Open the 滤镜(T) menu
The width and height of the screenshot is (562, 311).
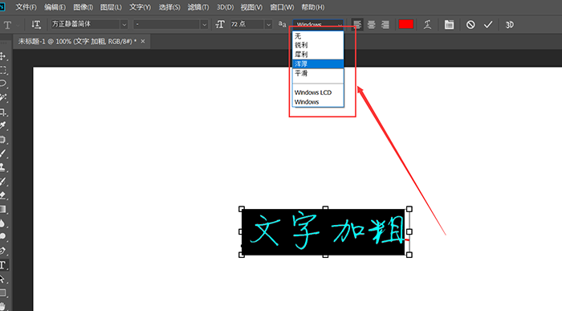click(x=198, y=7)
